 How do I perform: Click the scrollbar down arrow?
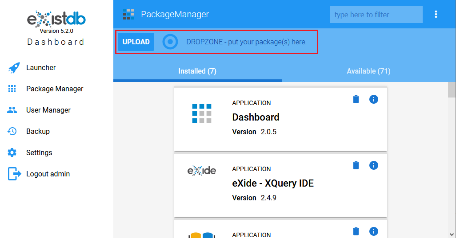tap(452, 234)
